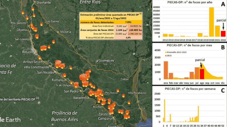Select the tall 2020 bar in chart A
227x127 pixels.
click(211, 22)
